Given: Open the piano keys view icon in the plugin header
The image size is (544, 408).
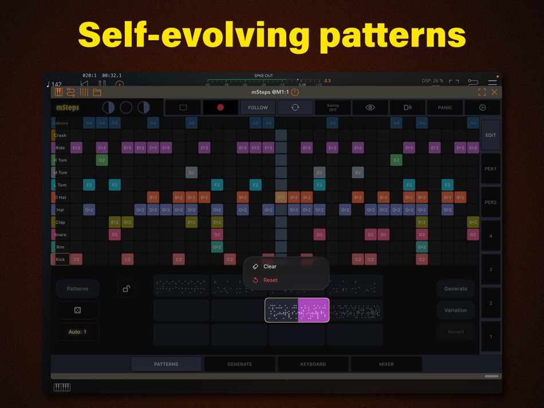Looking at the screenshot, I should [x=58, y=92].
